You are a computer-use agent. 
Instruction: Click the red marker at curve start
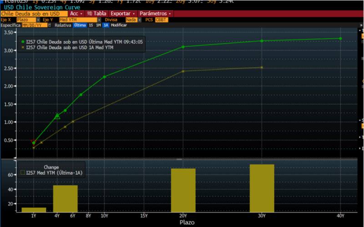point(33,142)
